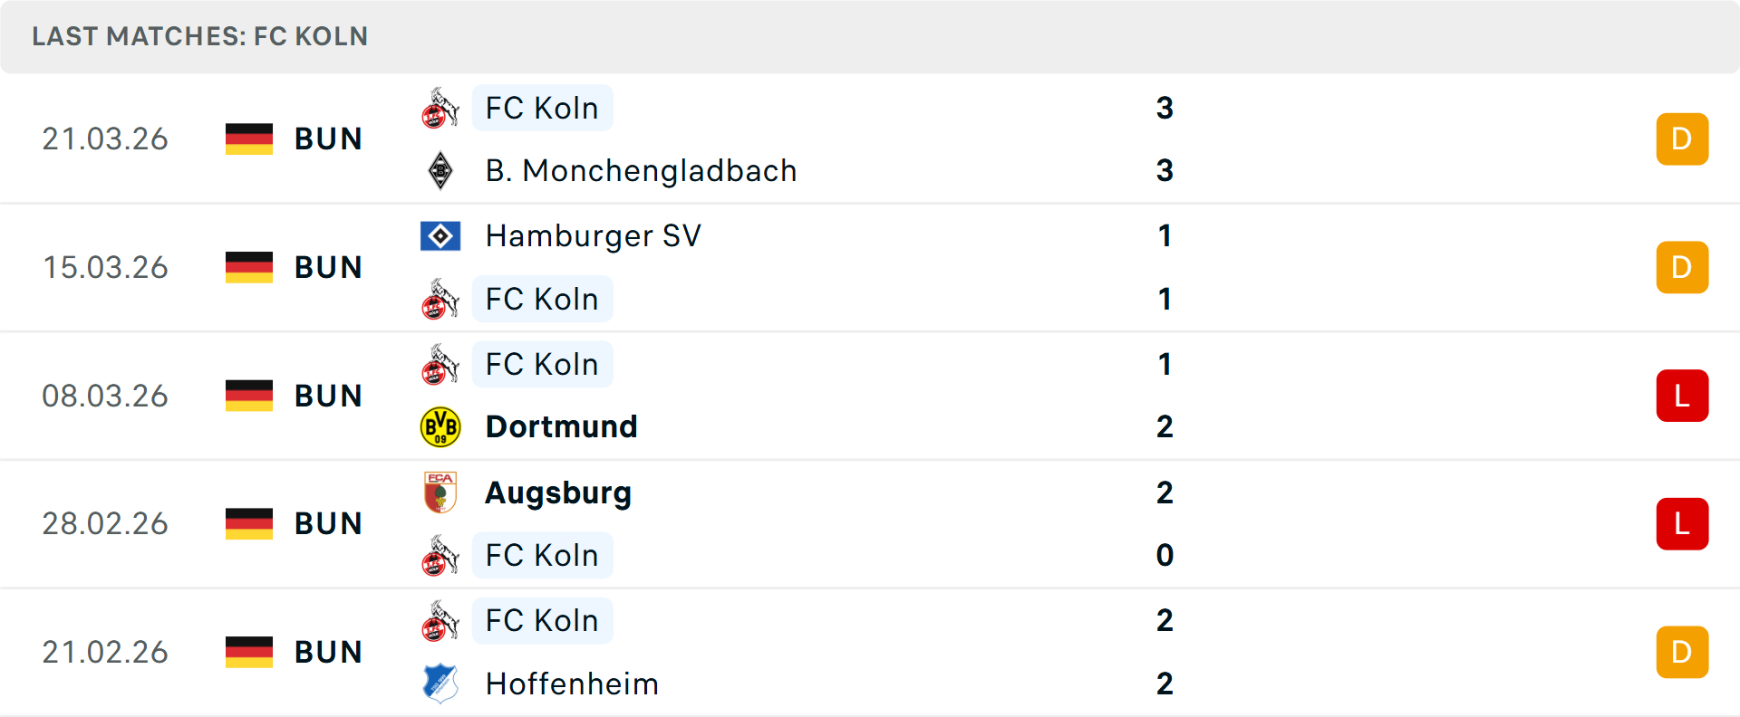Click the Hoffenheim blue crest
The image size is (1740, 717).
tap(440, 684)
